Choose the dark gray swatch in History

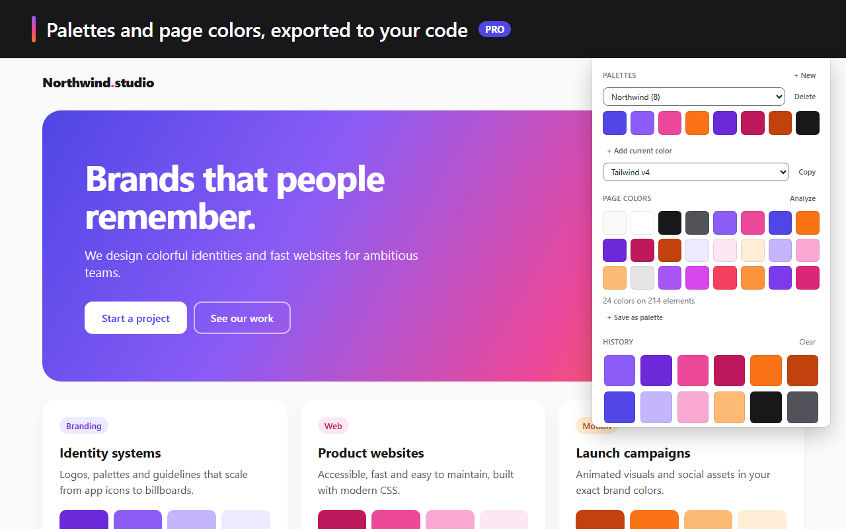802,407
